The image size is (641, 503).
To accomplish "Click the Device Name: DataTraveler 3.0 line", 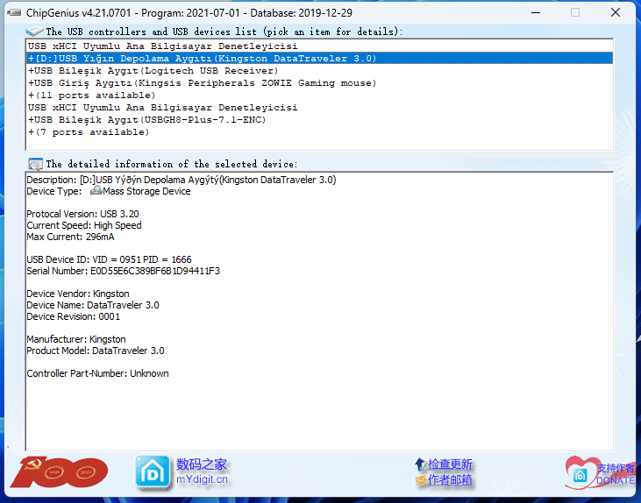I will click(x=93, y=305).
